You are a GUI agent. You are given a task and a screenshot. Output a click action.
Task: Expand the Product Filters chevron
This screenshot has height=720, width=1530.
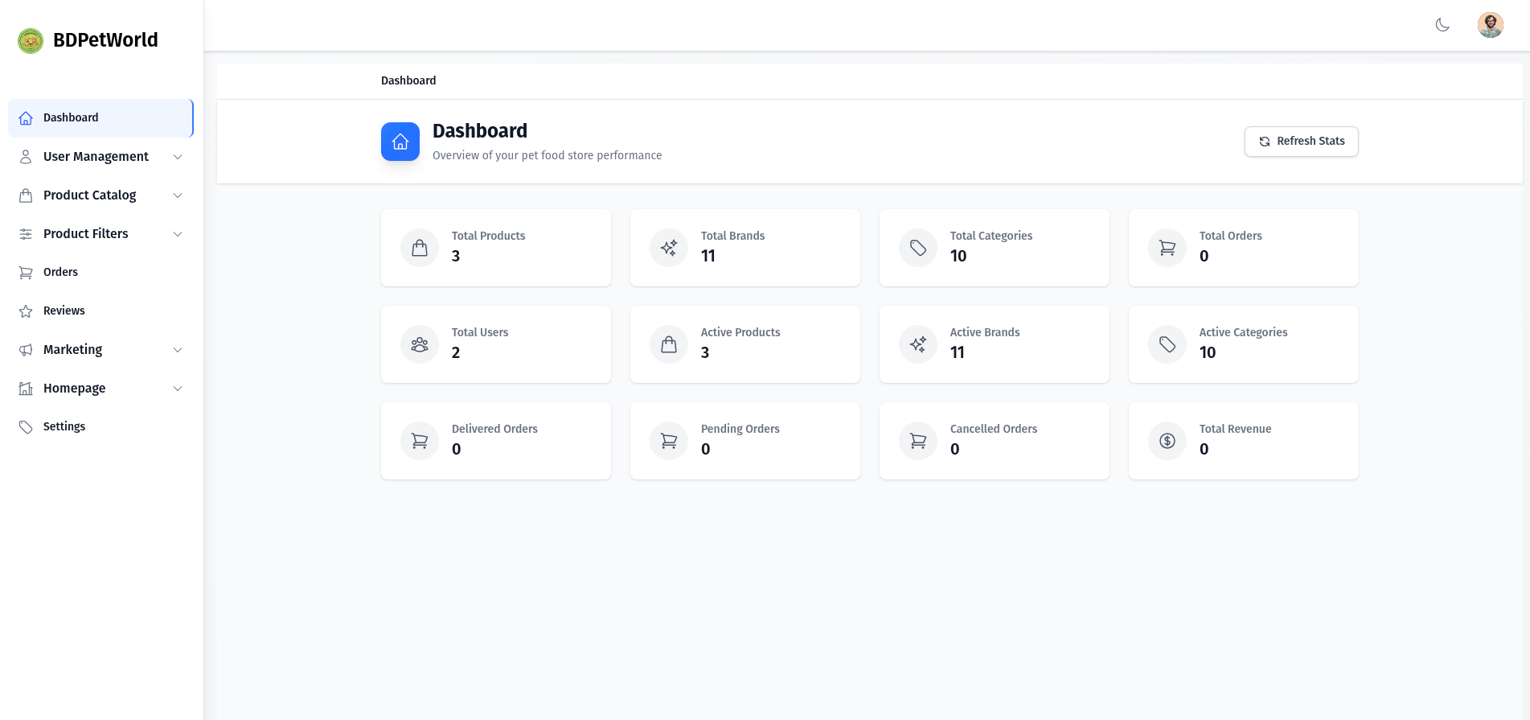coord(178,234)
